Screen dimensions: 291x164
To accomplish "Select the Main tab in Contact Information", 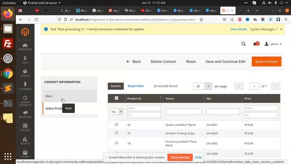I will point(70,96).
